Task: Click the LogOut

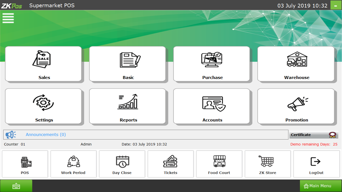Action: coord(316,164)
